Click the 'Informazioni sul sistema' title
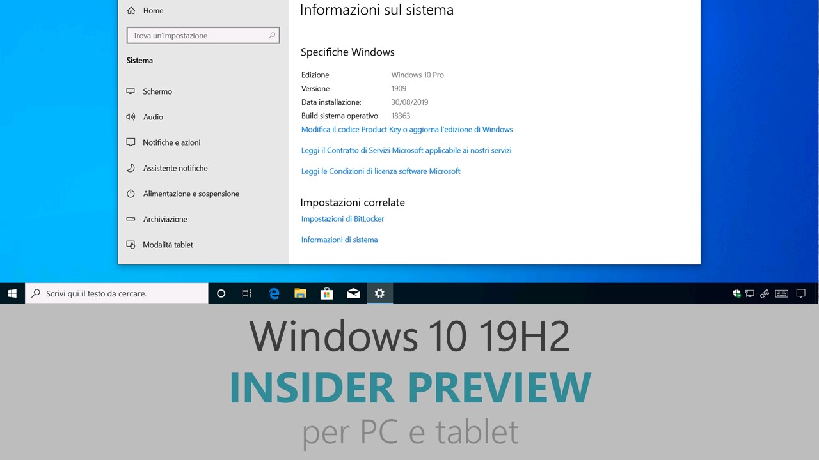The height and width of the screenshot is (460, 819). pyautogui.click(x=377, y=10)
